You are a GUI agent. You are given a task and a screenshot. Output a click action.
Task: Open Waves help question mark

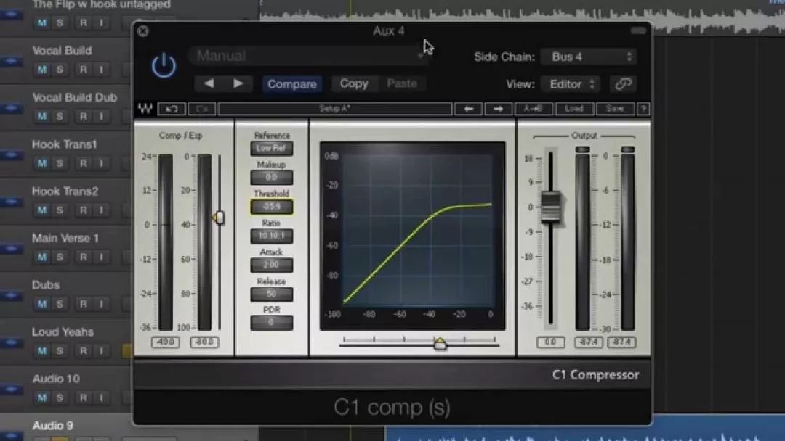coord(643,109)
